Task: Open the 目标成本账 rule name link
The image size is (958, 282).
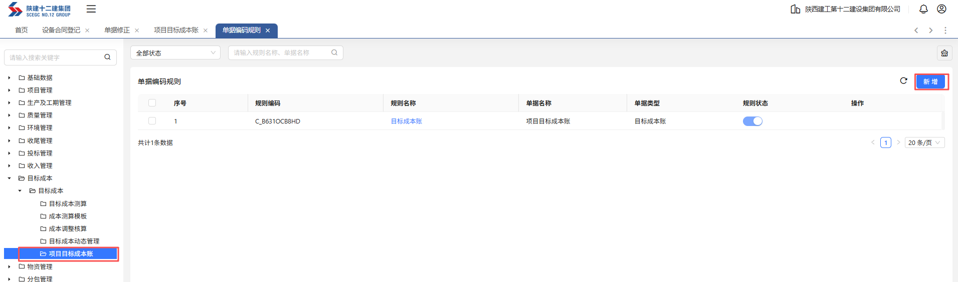Action: click(x=406, y=121)
